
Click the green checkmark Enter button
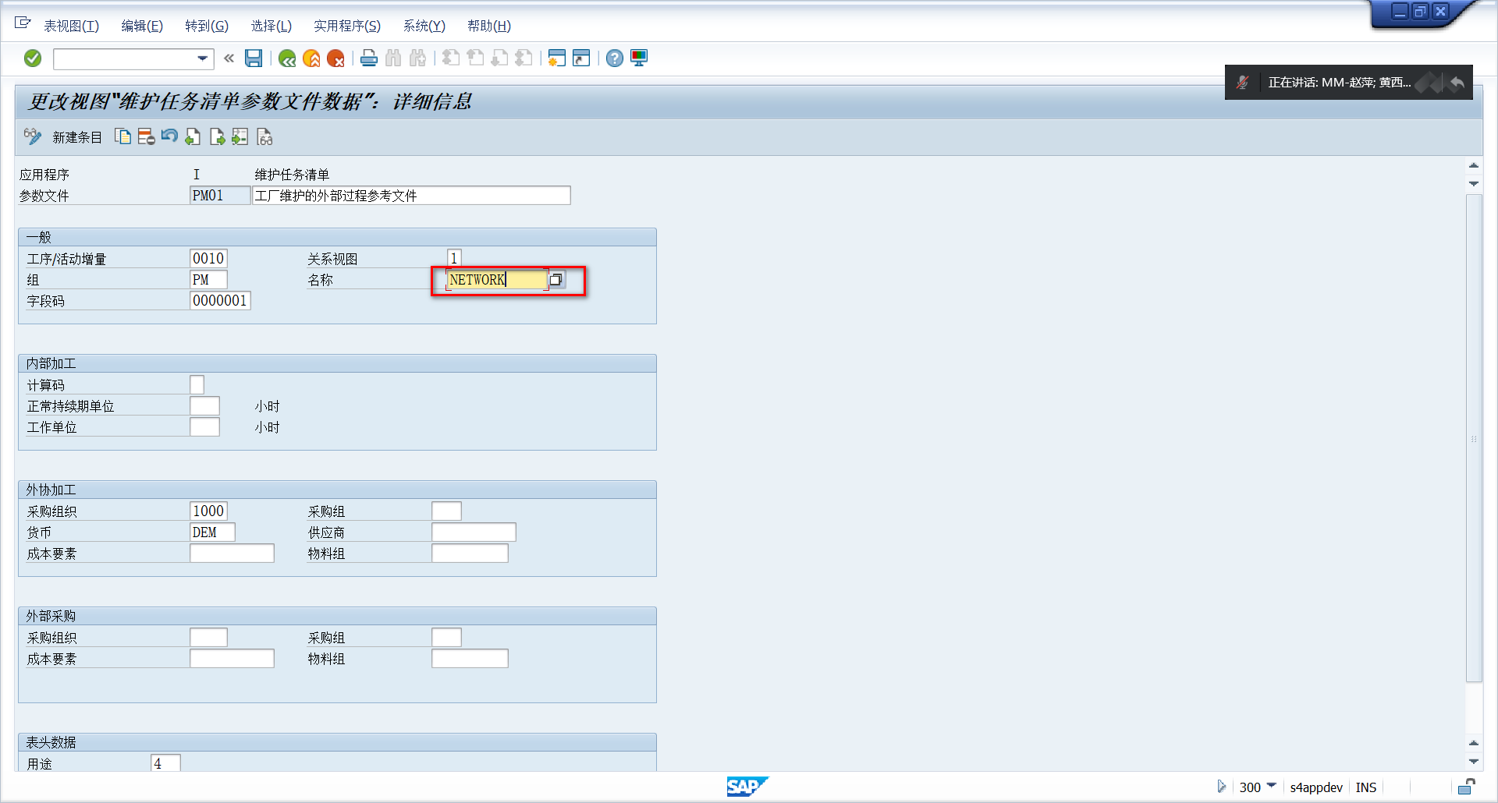pyautogui.click(x=33, y=58)
